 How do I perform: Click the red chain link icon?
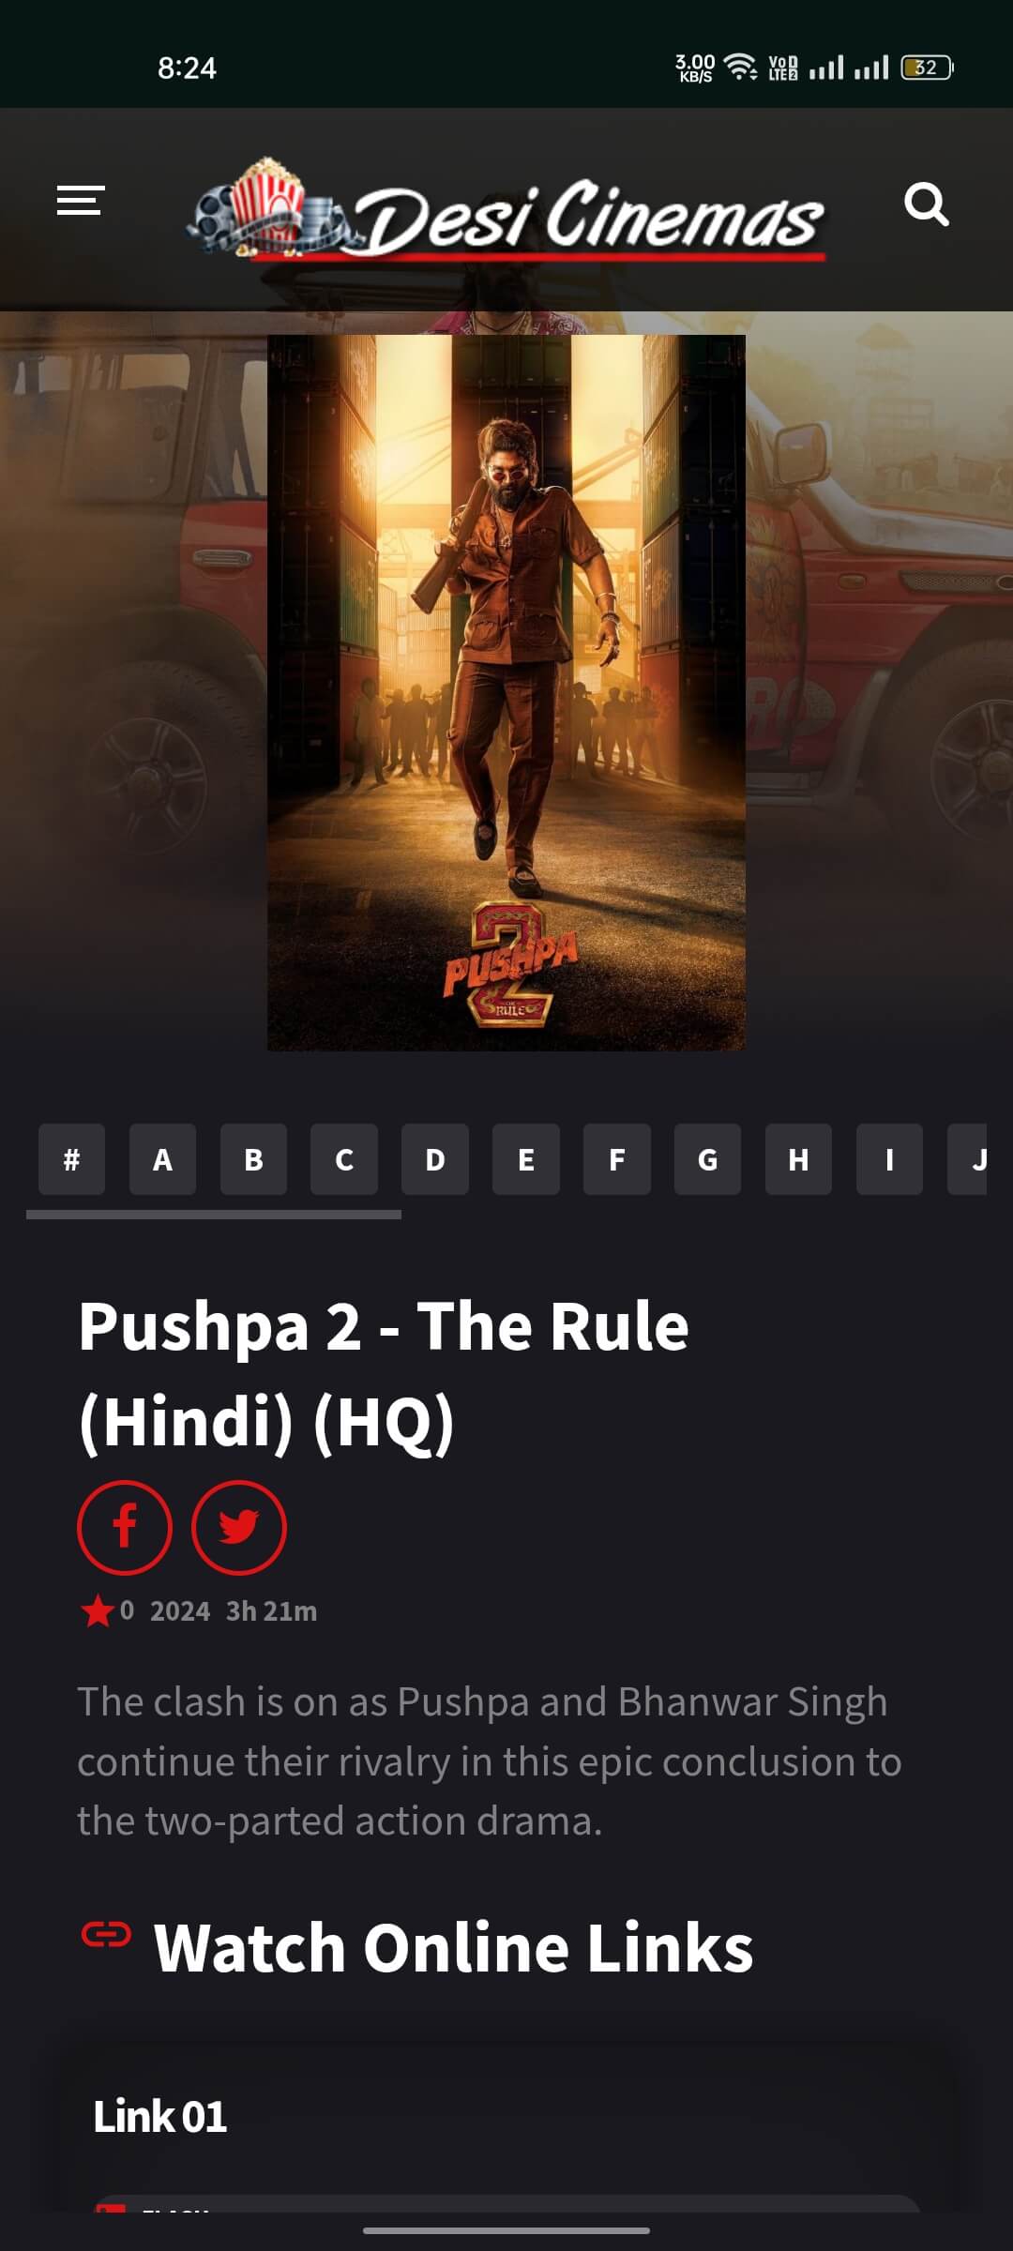tap(106, 1934)
